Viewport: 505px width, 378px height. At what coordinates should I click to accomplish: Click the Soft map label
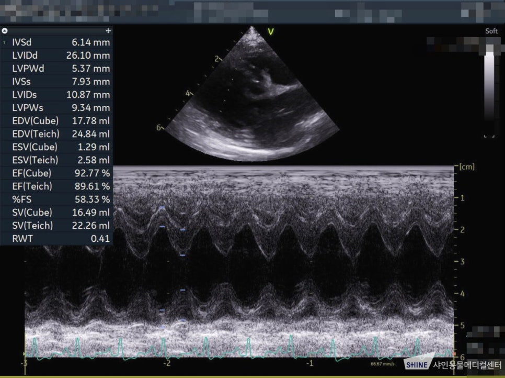pyautogui.click(x=491, y=31)
